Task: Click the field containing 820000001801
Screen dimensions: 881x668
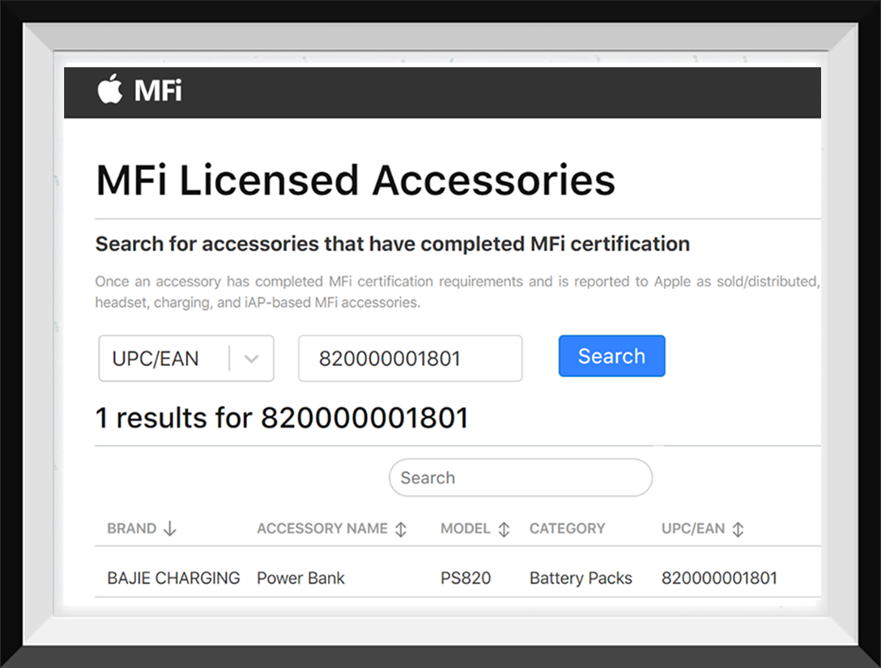Action: click(409, 358)
